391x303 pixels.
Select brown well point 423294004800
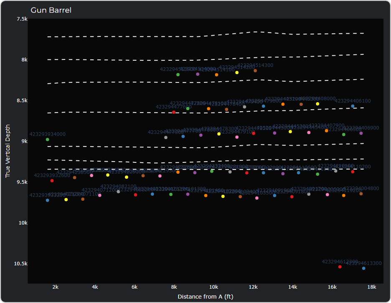(361, 194)
